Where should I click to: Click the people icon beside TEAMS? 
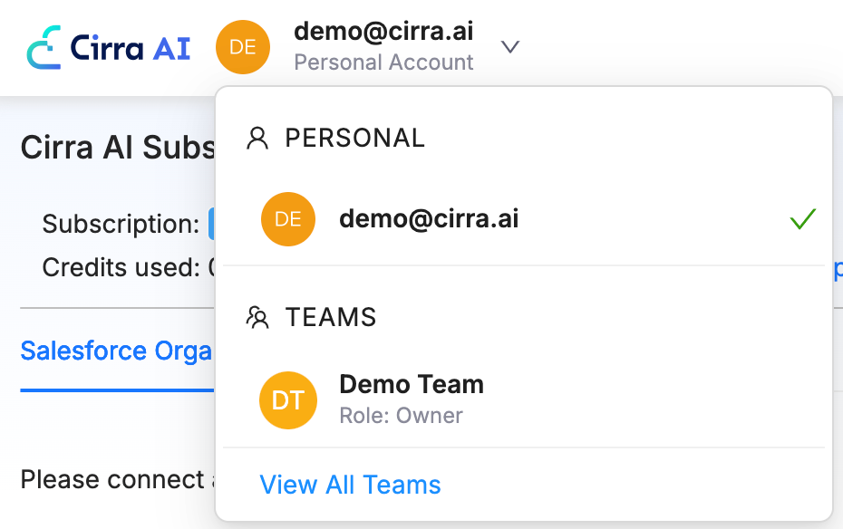coord(258,317)
